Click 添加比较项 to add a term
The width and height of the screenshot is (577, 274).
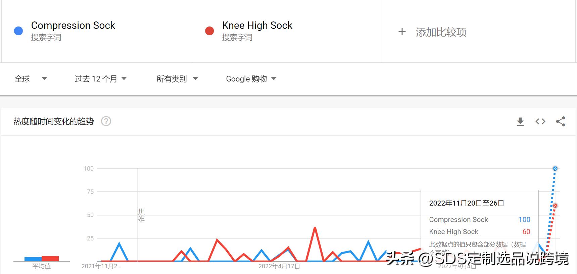[441, 32]
